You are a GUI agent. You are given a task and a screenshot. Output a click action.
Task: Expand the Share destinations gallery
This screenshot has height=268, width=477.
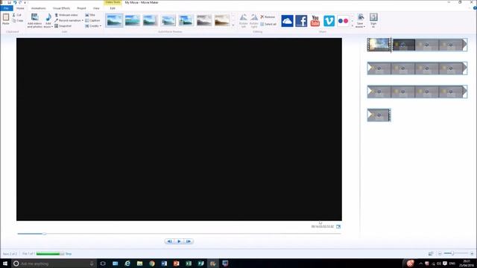353,25
